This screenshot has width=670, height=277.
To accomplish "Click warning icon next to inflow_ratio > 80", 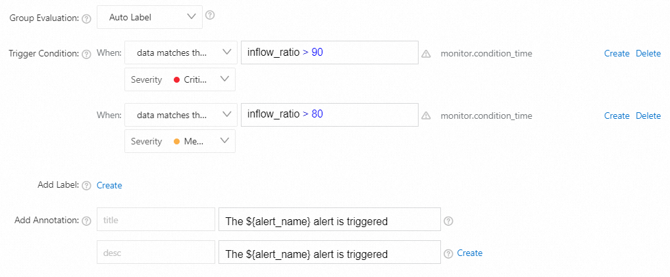I will click(x=426, y=116).
